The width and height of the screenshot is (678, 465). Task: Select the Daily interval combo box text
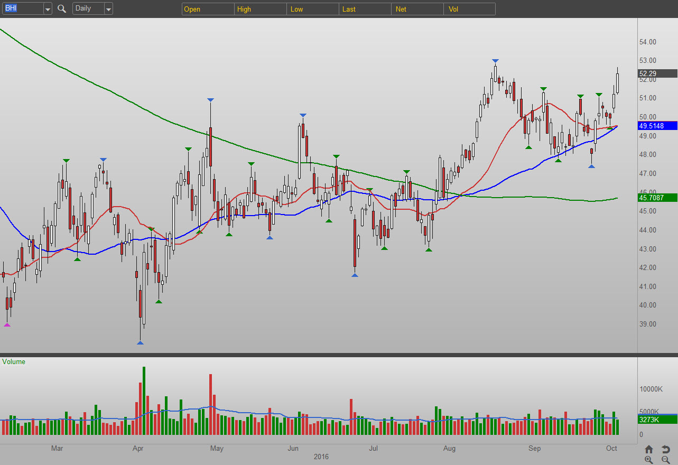coord(87,8)
